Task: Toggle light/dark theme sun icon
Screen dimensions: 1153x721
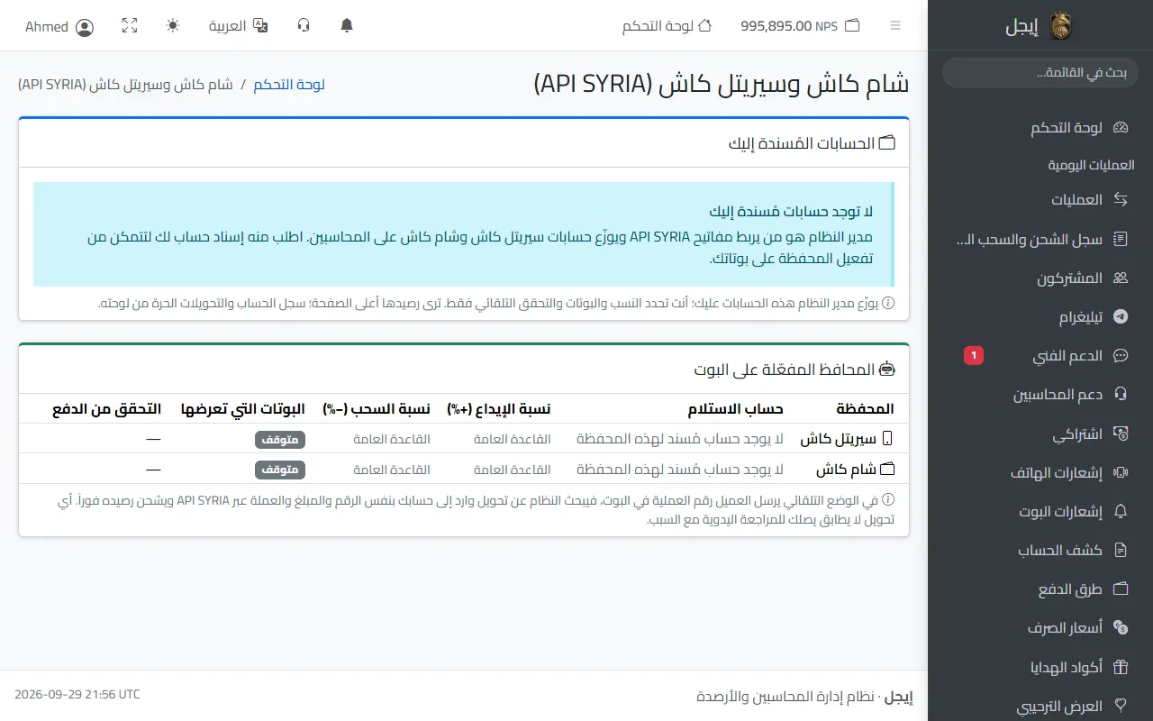Action: coord(173,26)
